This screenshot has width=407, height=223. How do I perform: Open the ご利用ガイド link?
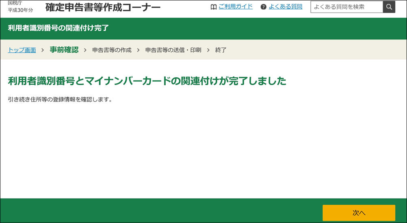click(236, 7)
